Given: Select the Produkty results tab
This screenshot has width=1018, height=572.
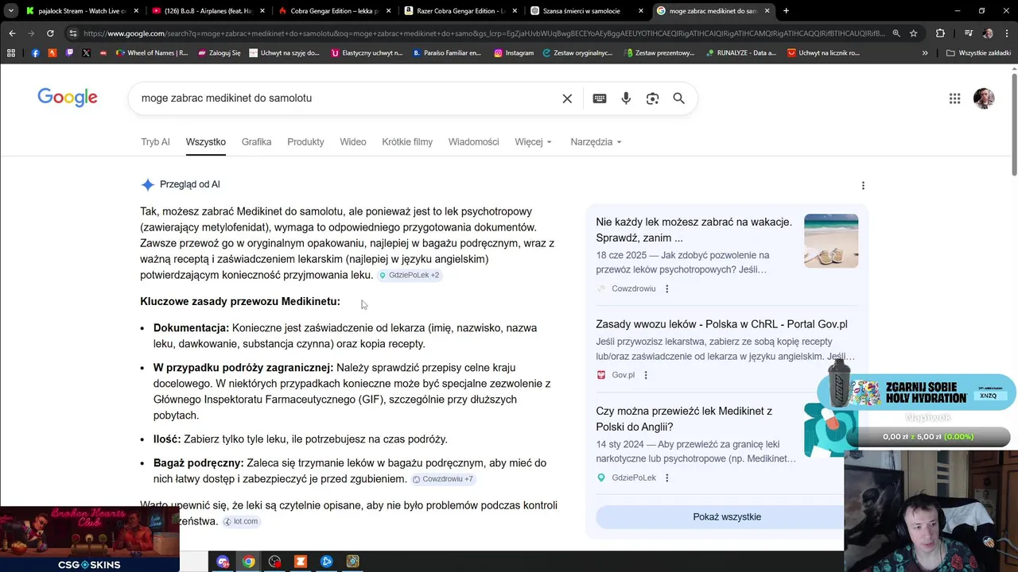Looking at the screenshot, I should point(305,142).
